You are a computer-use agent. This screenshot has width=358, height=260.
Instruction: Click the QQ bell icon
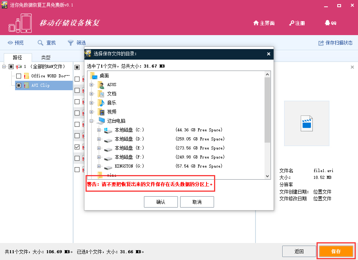click(x=327, y=23)
